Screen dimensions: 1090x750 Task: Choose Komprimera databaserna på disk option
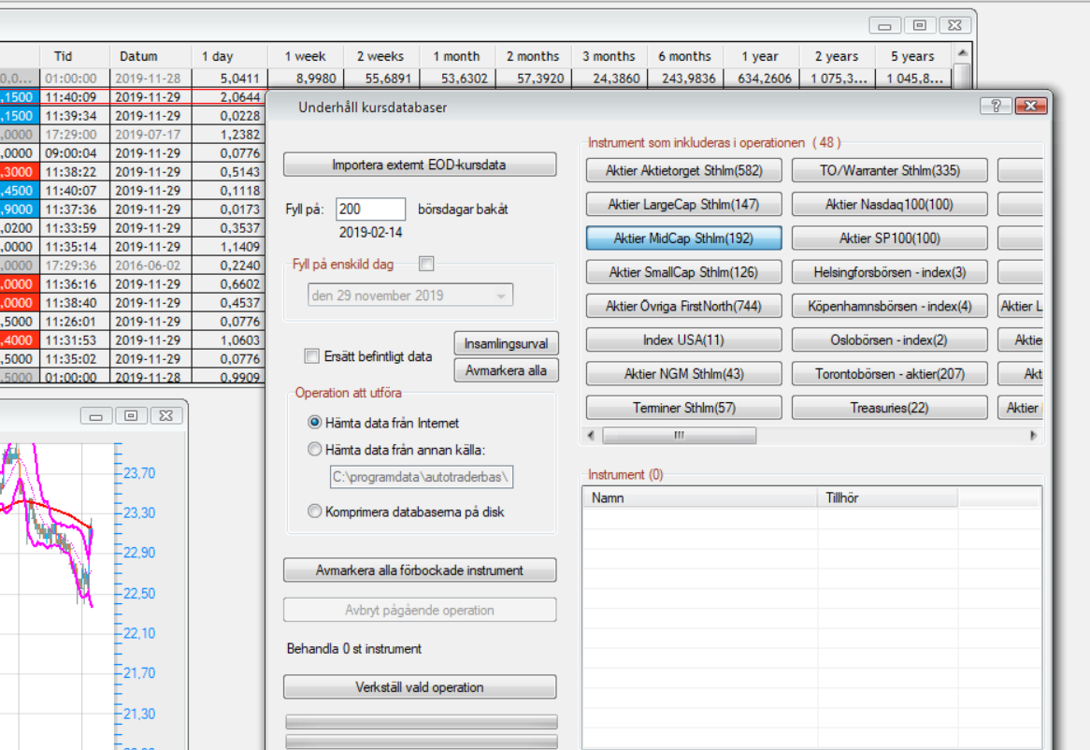click(x=315, y=512)
